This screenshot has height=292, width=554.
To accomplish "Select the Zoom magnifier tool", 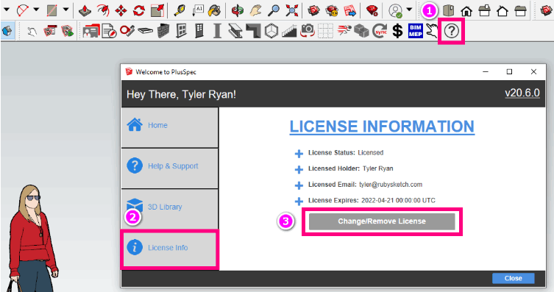I will (x=274, y=10).
